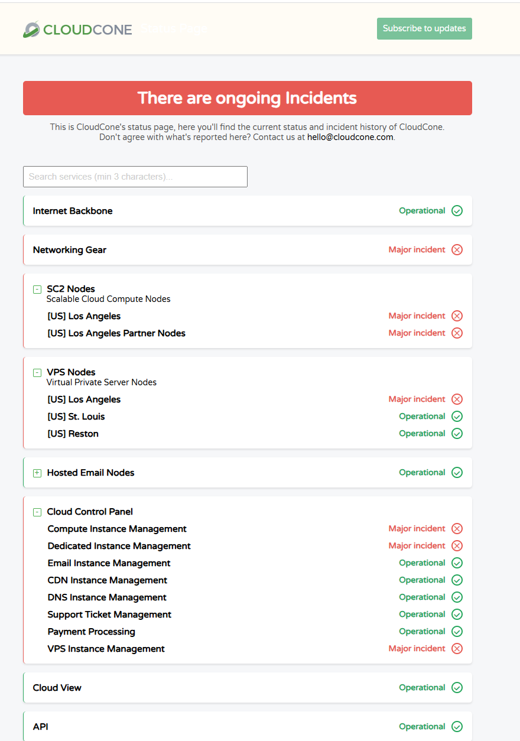Screen dimensions: 520x741
Task: Click Cloud View operational check icon
Action: click(x=457, y=688)
